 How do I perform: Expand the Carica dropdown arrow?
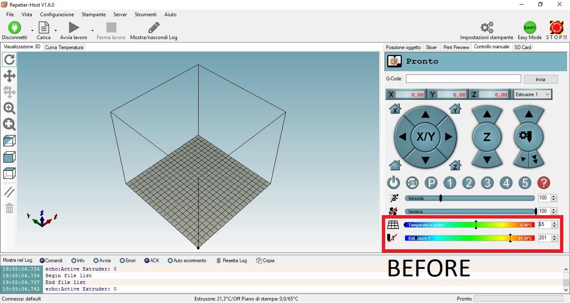(55, 30)
